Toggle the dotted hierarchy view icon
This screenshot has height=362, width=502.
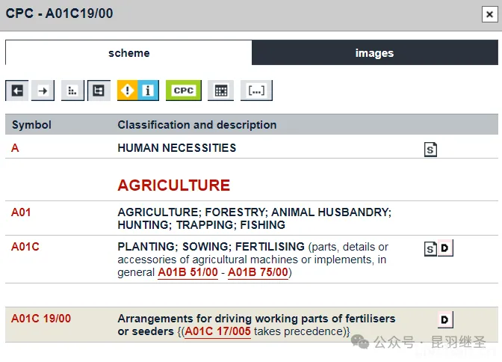click(x=72, y=90)
